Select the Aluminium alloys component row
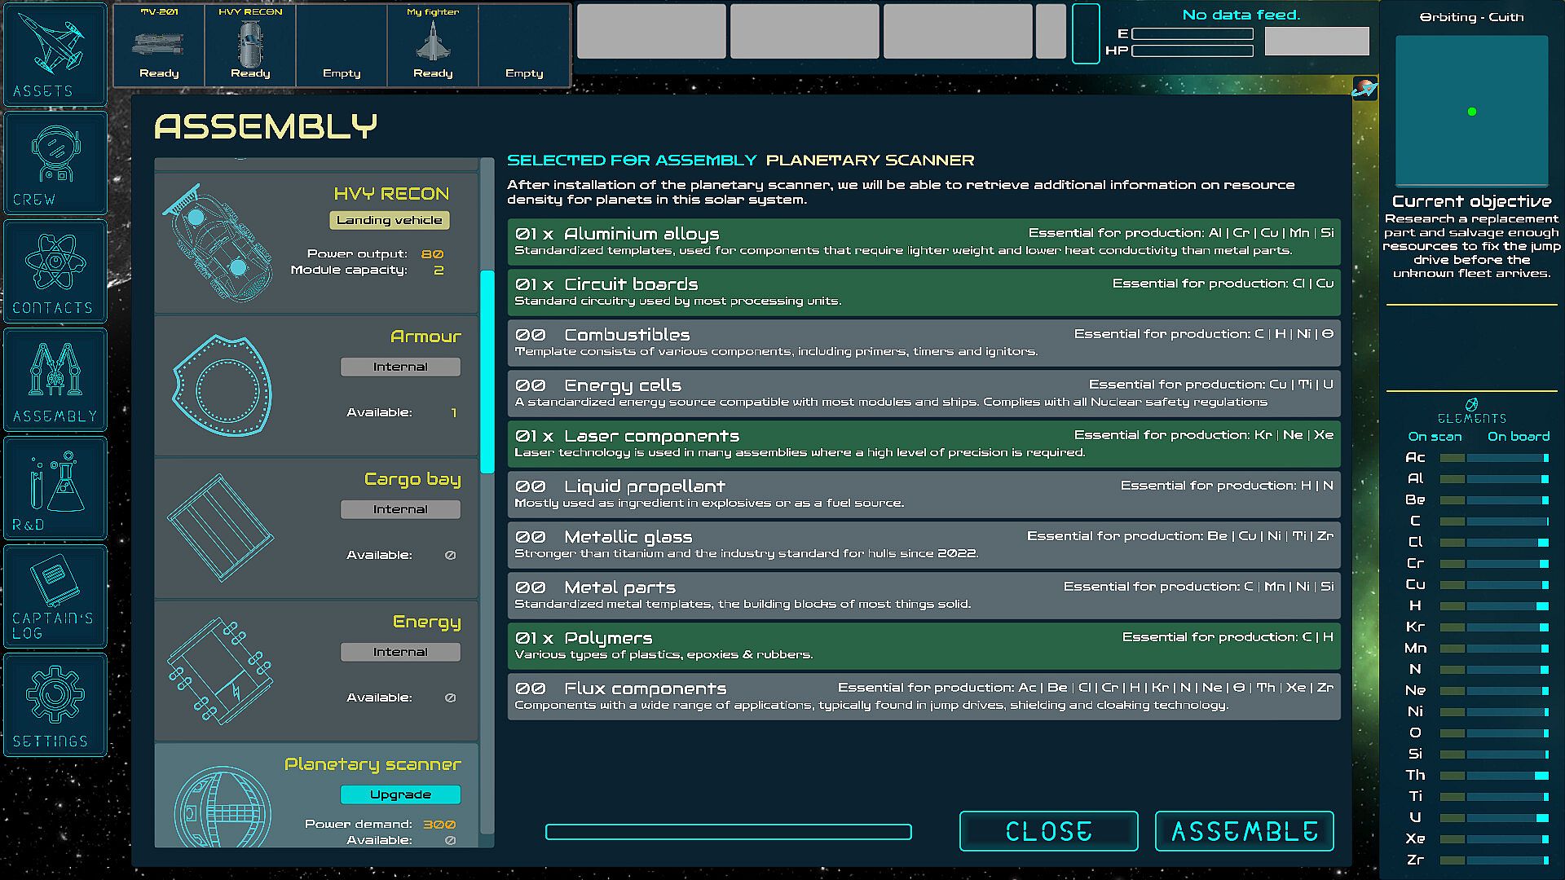The image size is (1565, 880). click(x=924, y=241)
